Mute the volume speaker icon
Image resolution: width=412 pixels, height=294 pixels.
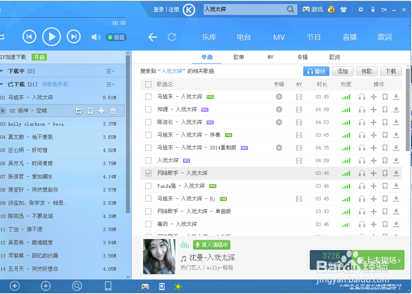tap(96, 37)
